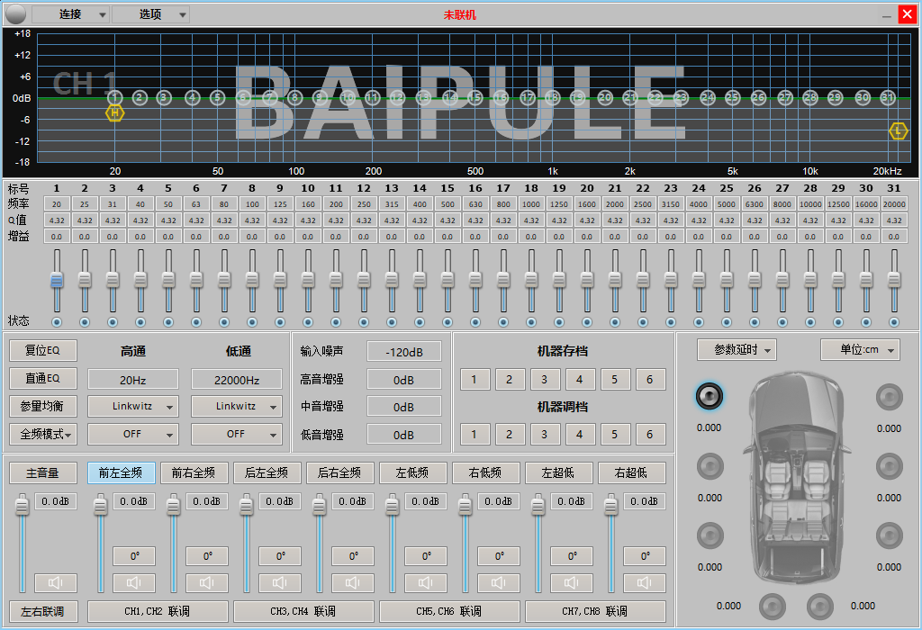
Task: Mute the 右超低 channel
Action: tap(645, 582)
